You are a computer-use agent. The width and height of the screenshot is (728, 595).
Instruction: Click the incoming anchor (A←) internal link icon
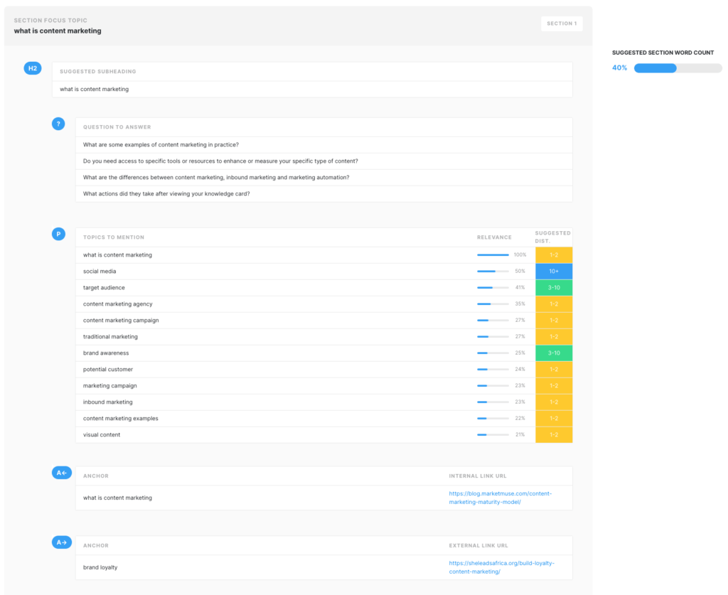[x=61, y=472]
